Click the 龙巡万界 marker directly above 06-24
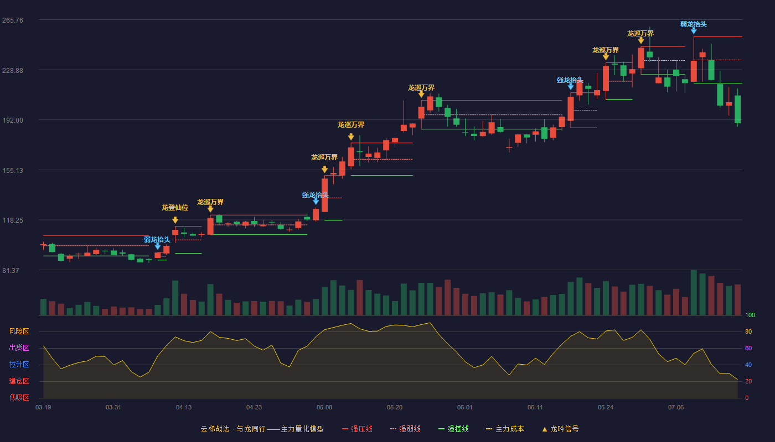 coord(606,57)
